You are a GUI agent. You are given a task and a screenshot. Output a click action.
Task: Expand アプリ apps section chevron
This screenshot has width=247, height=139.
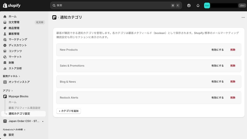(x=12, y=91)
